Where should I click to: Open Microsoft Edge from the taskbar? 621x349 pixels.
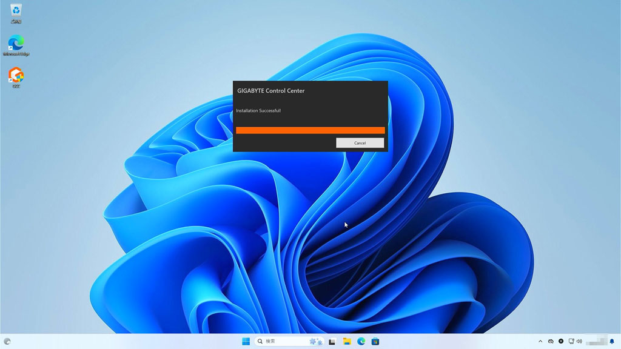pyautogui.click(x=361, y=341)
